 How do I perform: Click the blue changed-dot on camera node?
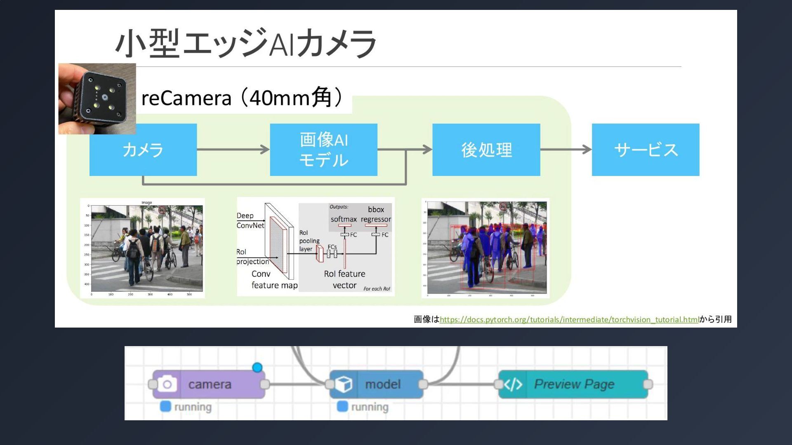[257, 367]
